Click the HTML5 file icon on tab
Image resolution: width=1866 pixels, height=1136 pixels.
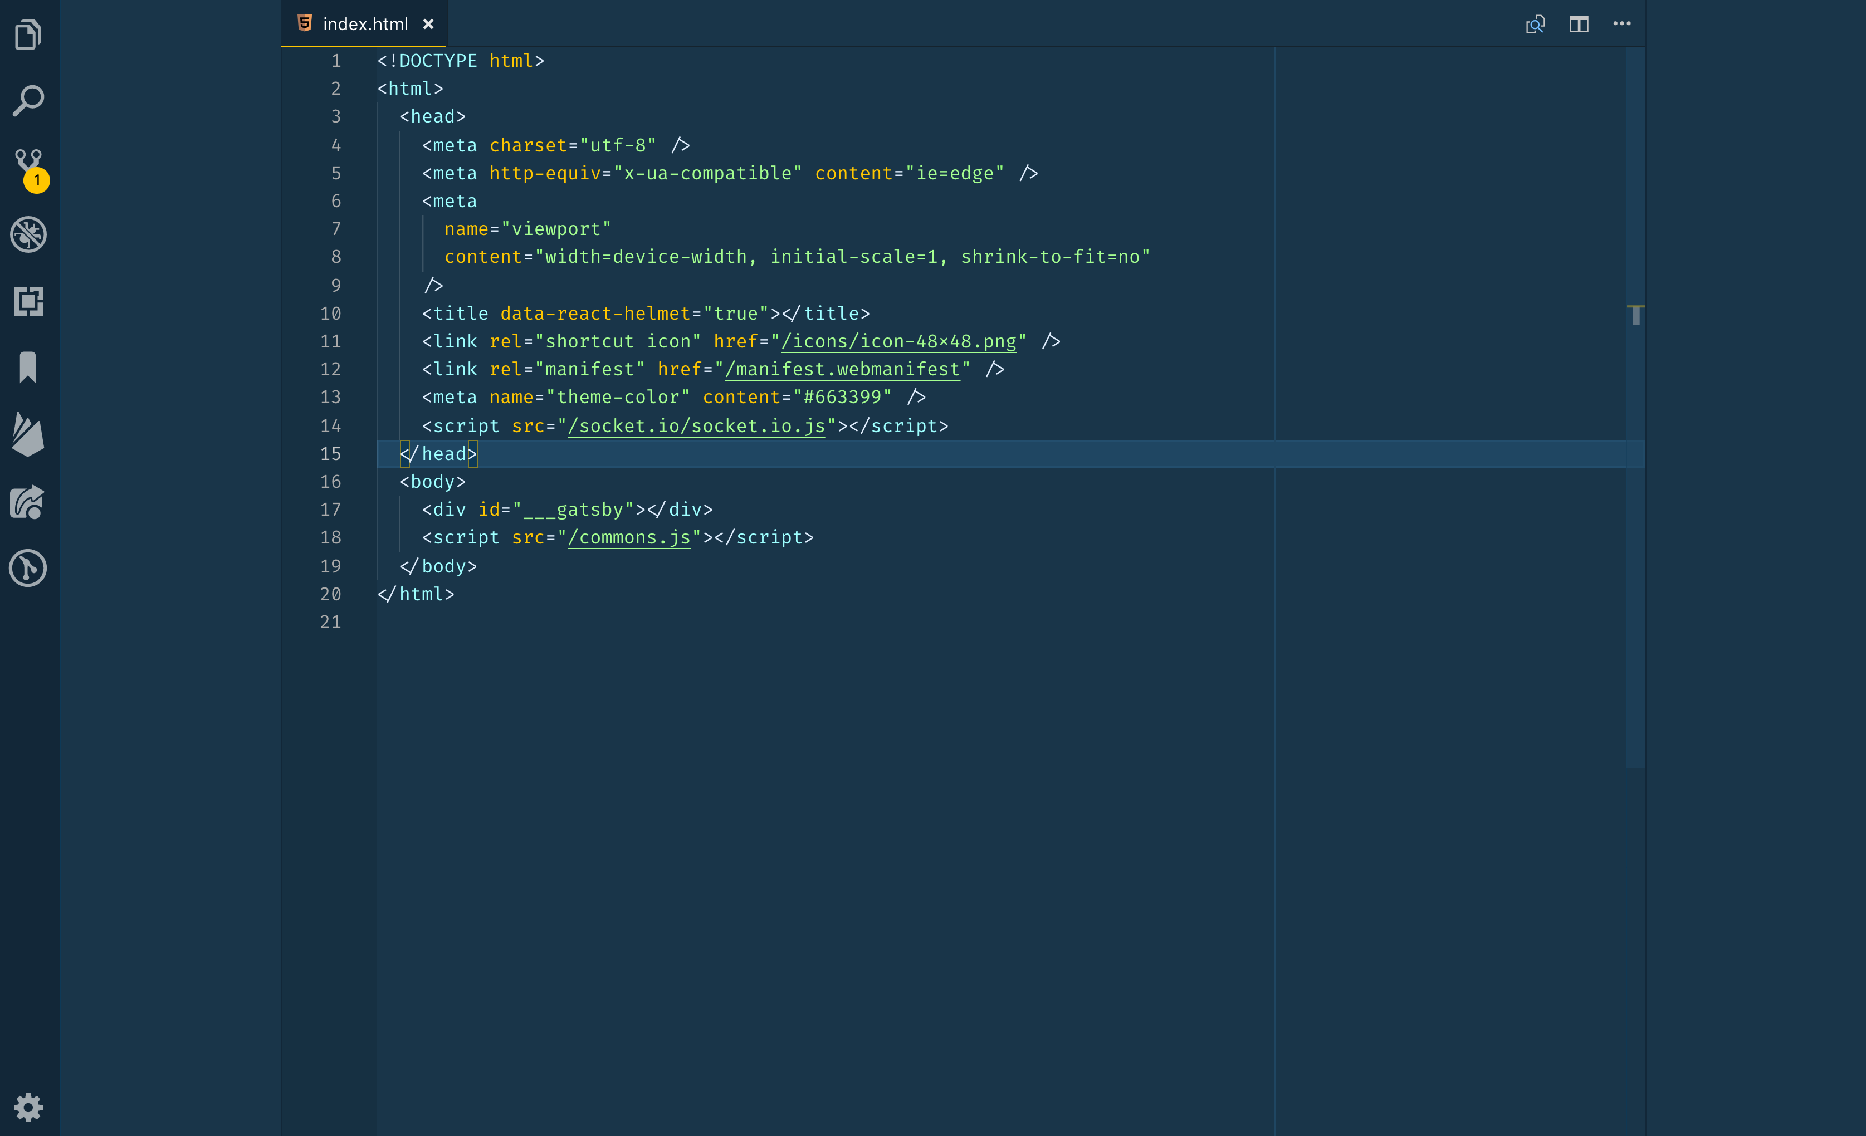(x=305, y=23)
